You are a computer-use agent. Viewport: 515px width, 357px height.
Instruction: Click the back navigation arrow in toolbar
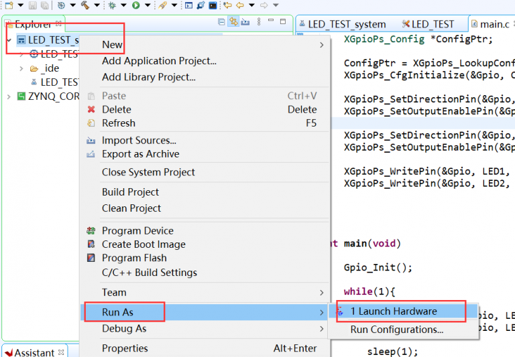[239, 5]
